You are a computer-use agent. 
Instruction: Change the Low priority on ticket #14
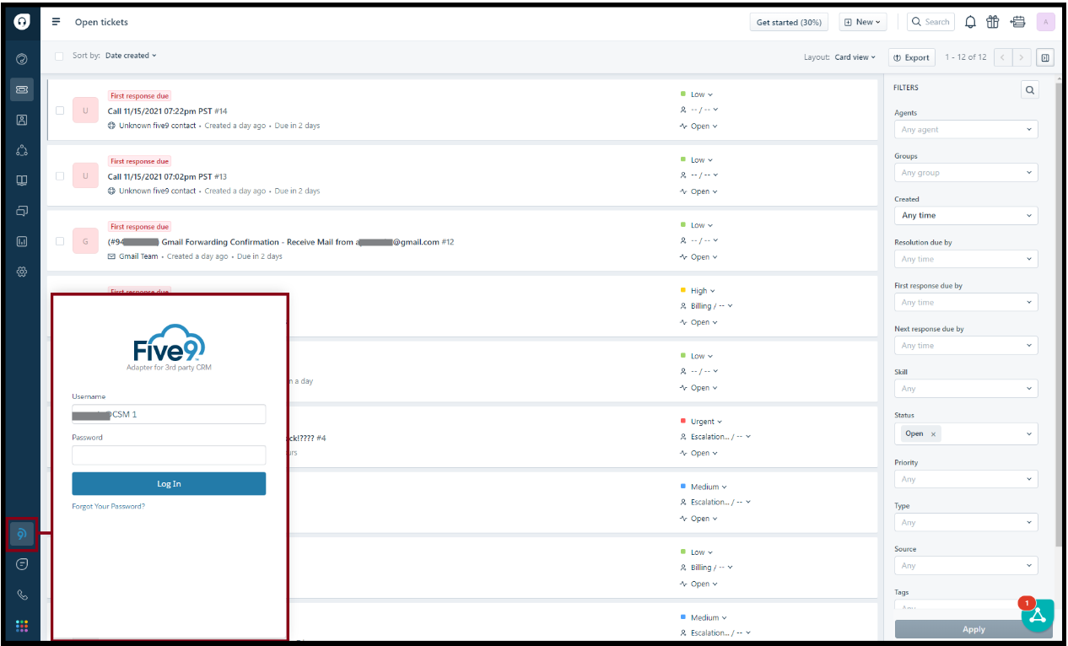[x=697, y=94]
